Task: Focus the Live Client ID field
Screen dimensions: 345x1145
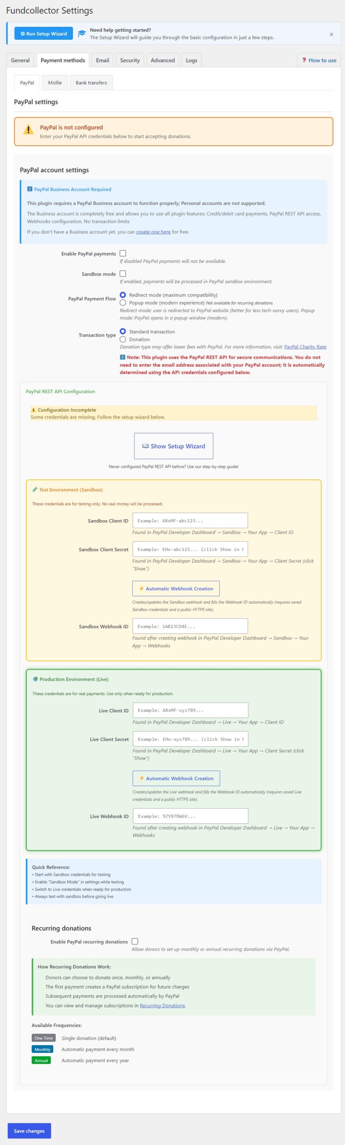Action: (190, 710)
